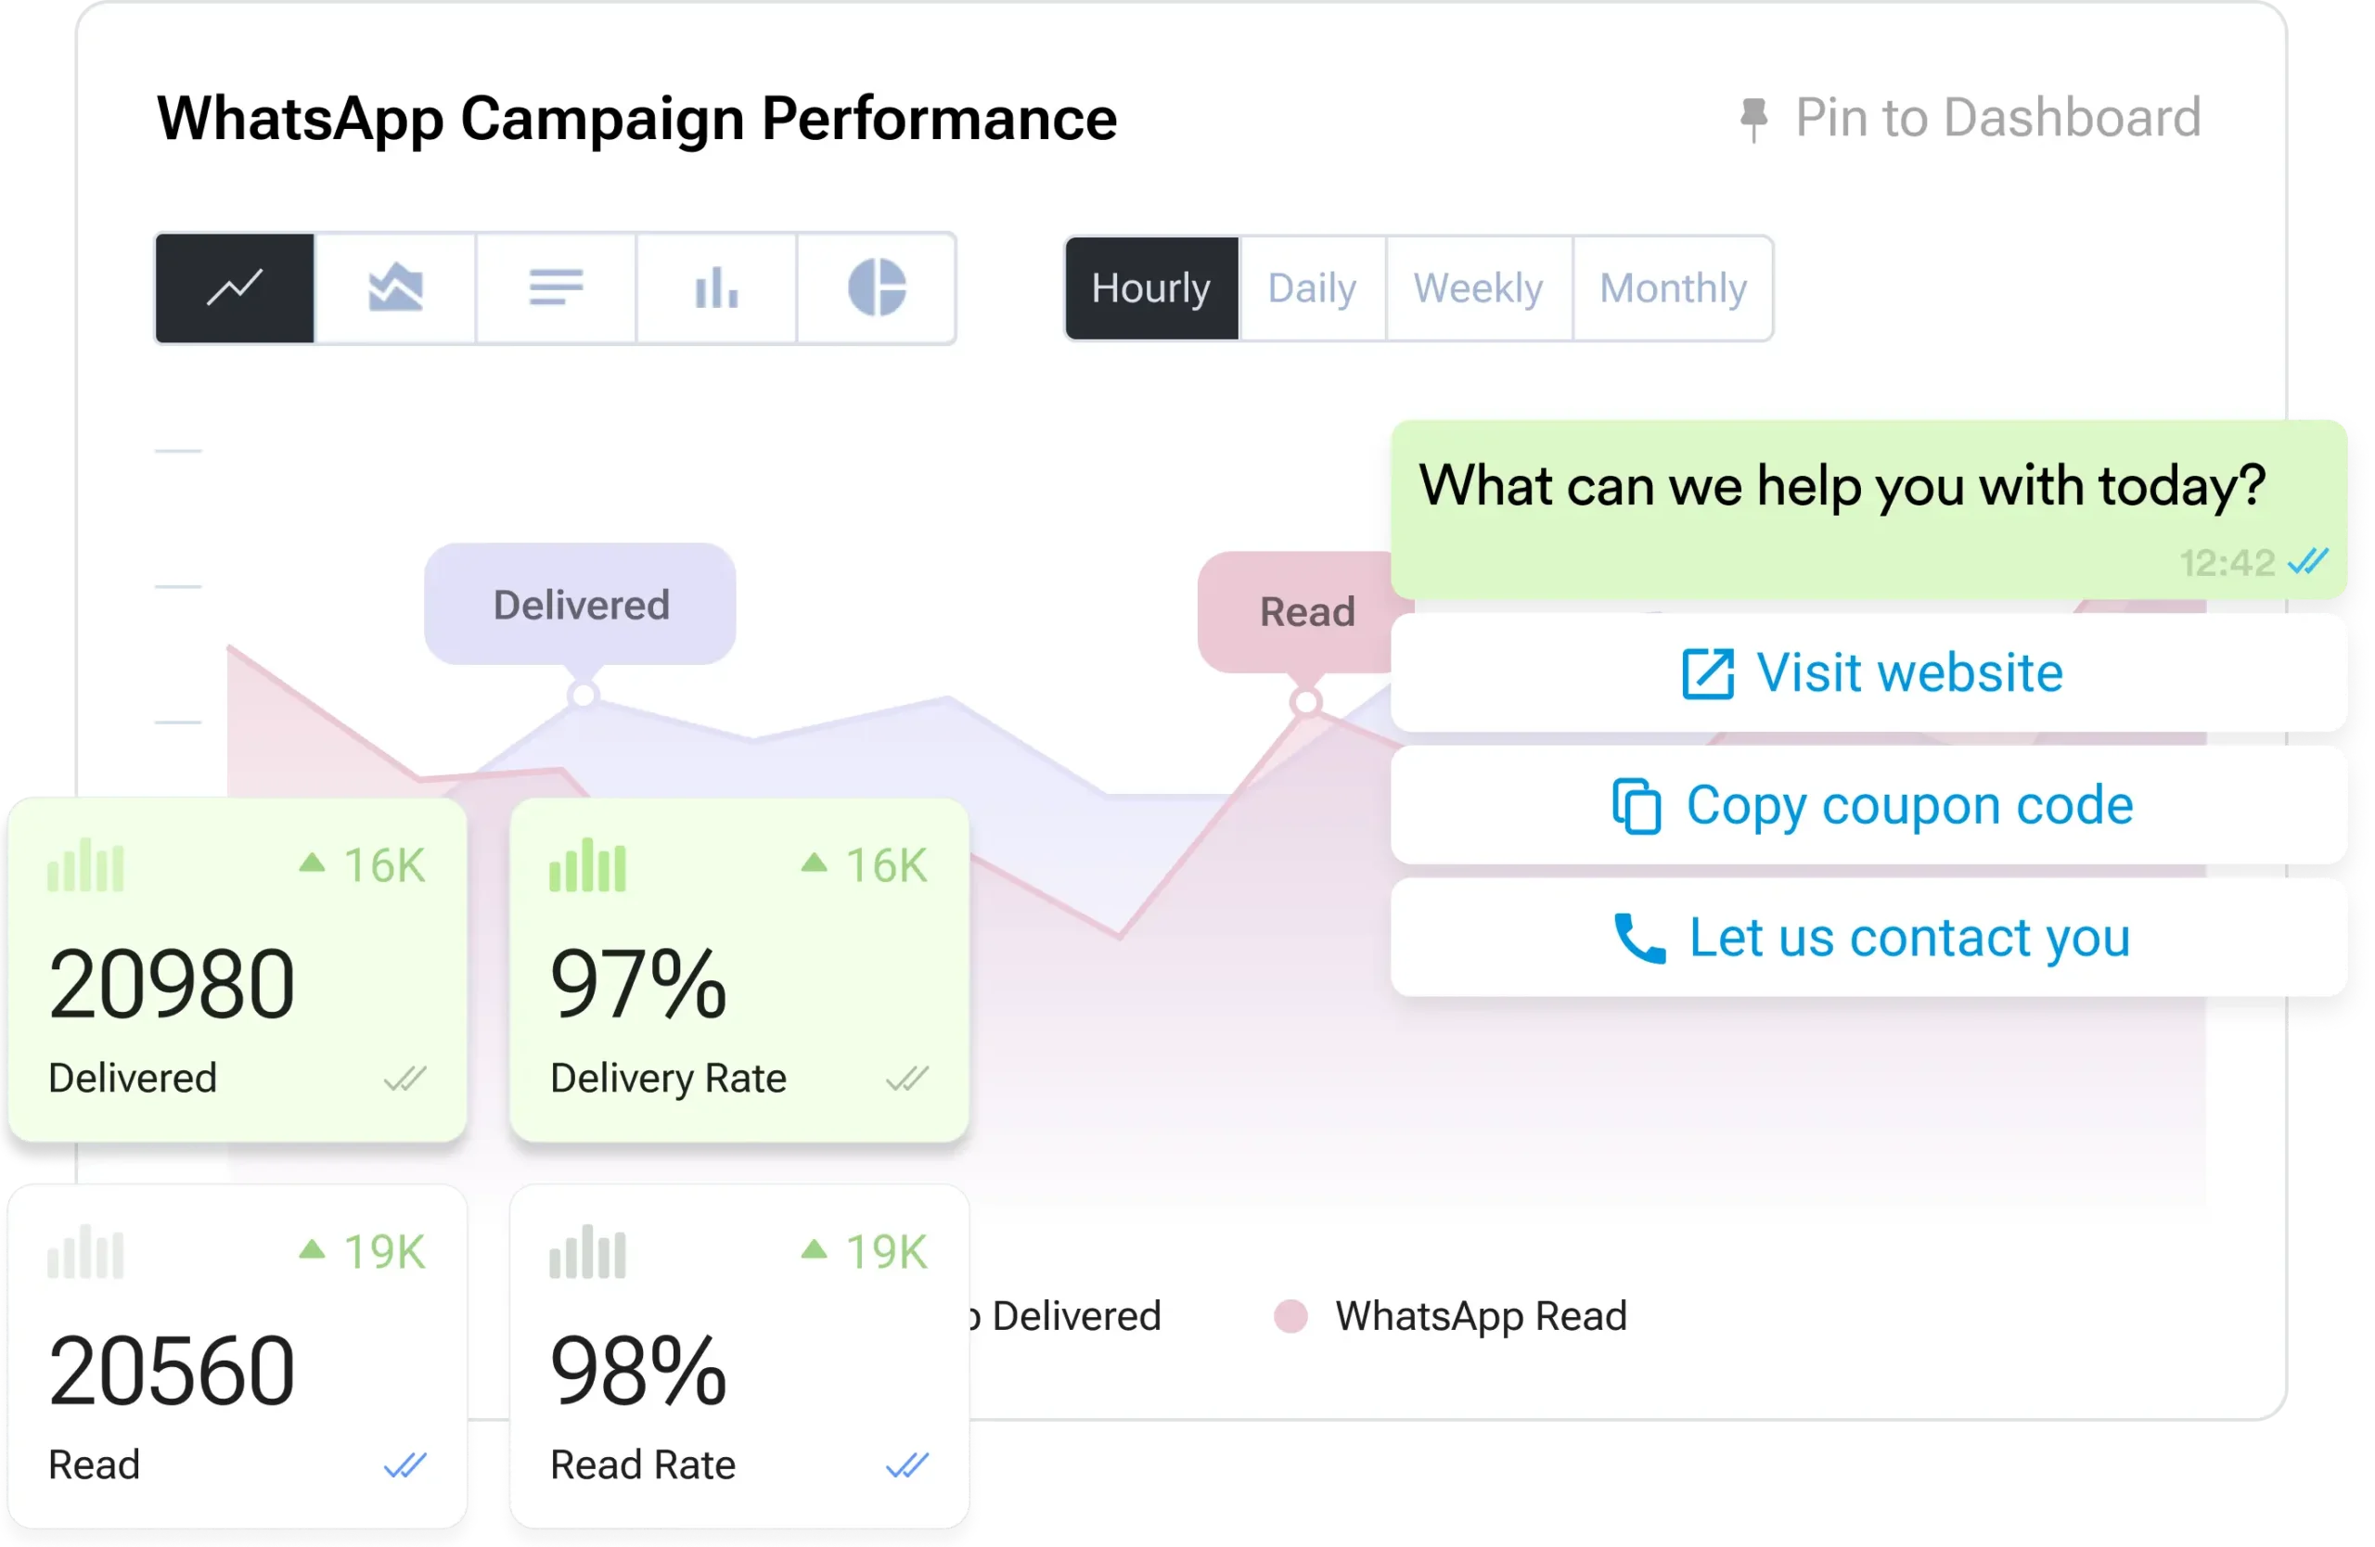Click the pink WhatsApp Read legend swatch
Screen dimensions: 2375x1547
pyautogui.click(x=1290, y=1317)
